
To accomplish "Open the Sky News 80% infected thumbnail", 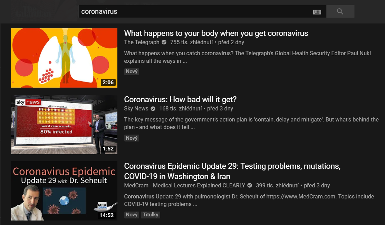I will [64, 124].
